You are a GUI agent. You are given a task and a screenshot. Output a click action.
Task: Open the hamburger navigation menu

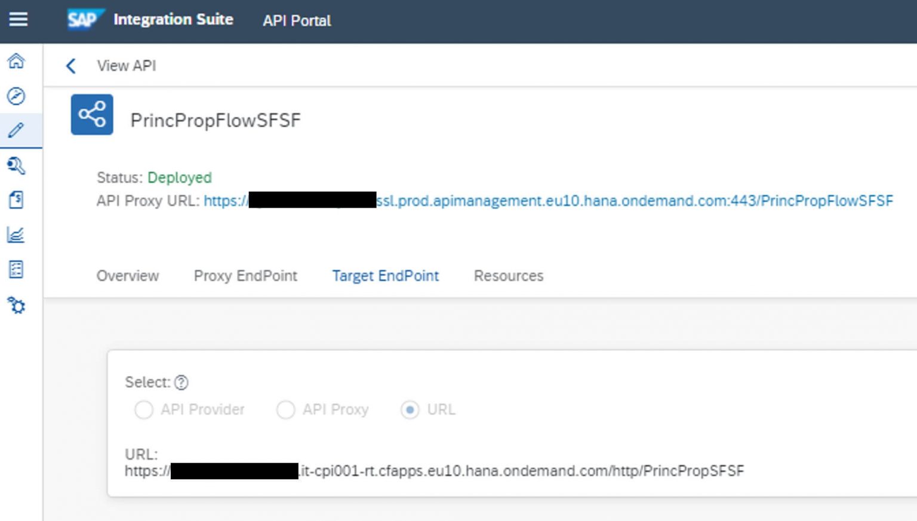tap(19, 19)
